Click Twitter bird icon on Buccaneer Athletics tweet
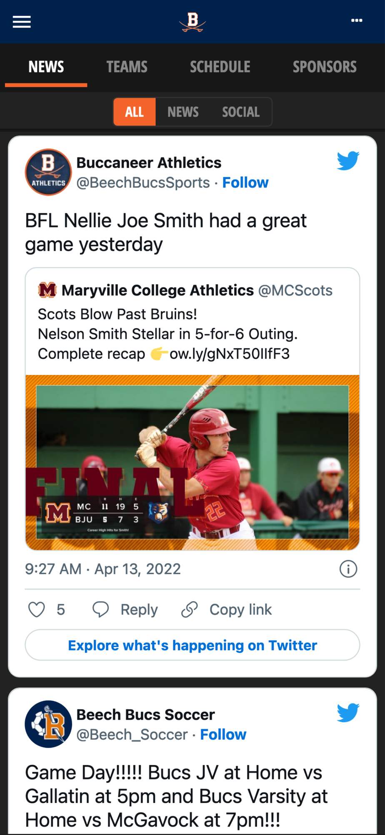Viewport: 385px width, 835px height. point(348,161)
